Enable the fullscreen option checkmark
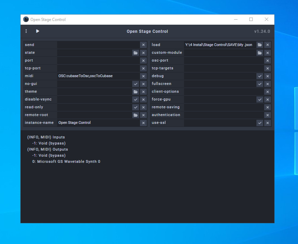298x244 pixels. [x=260, y=84]
